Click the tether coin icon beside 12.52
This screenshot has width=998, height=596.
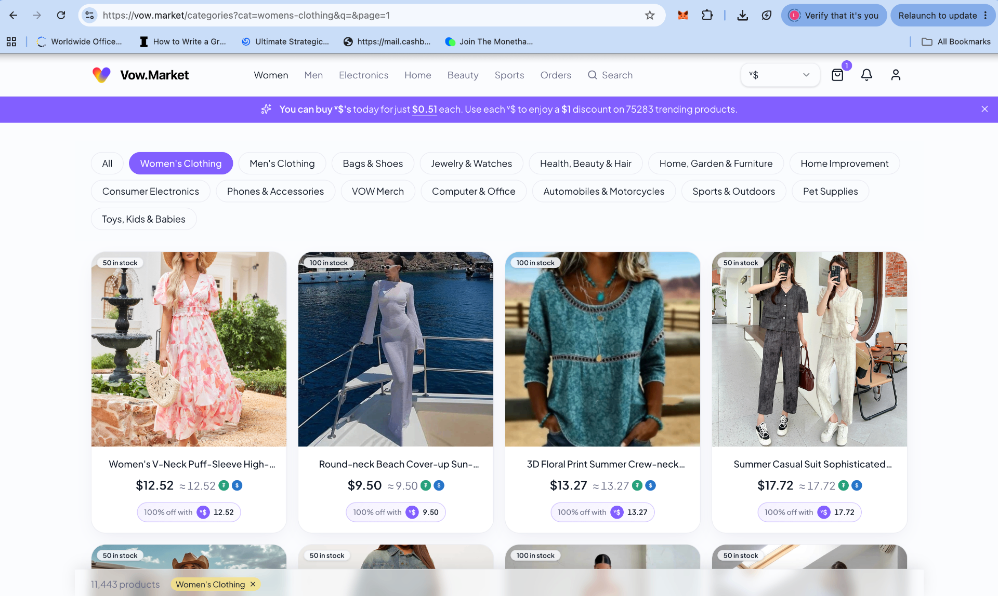[224, 485]
